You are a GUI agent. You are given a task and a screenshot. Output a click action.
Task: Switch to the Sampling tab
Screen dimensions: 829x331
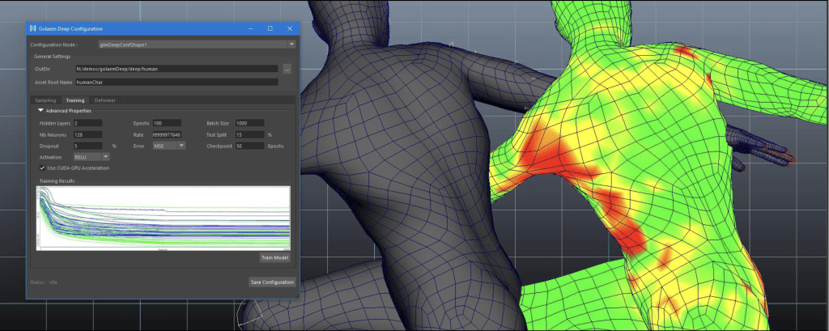46,100
